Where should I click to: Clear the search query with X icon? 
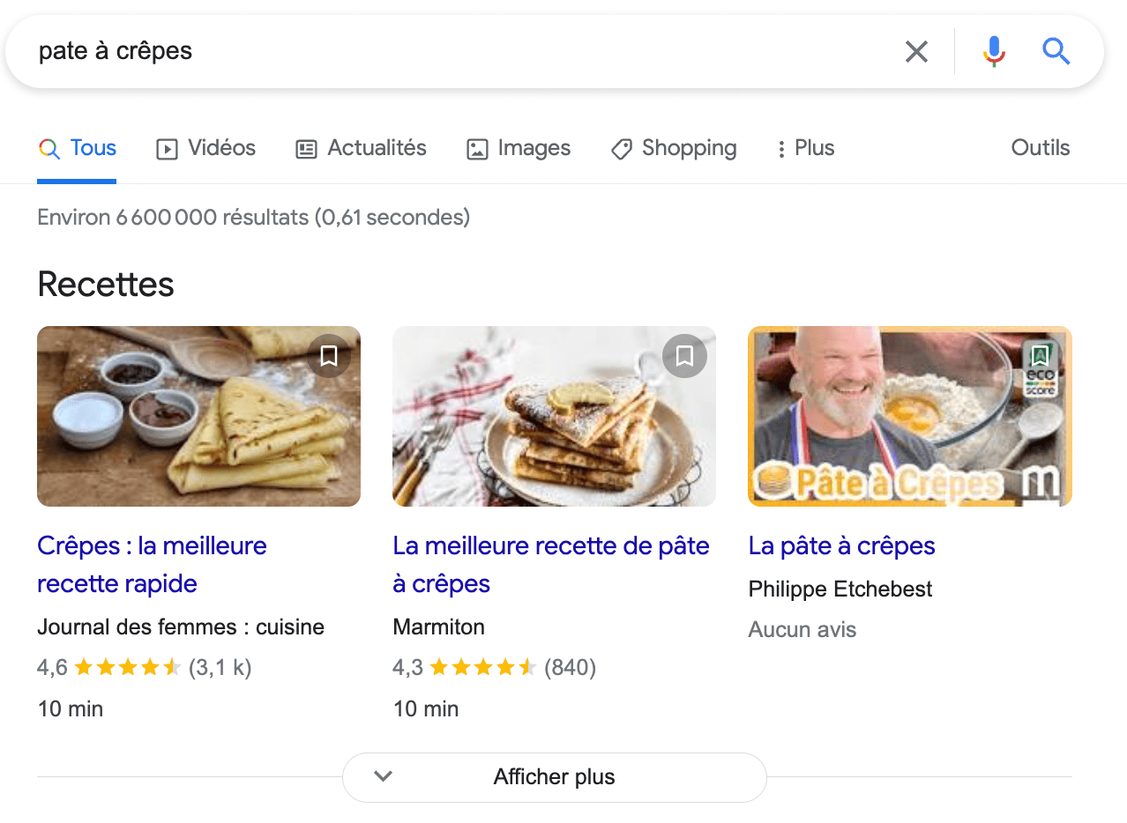pos(916,52)
